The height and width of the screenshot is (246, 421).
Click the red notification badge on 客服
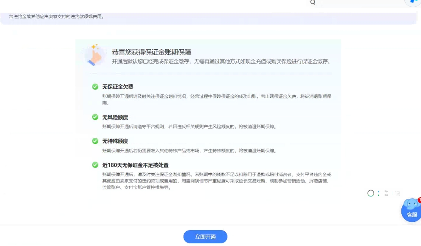(419, 200)
